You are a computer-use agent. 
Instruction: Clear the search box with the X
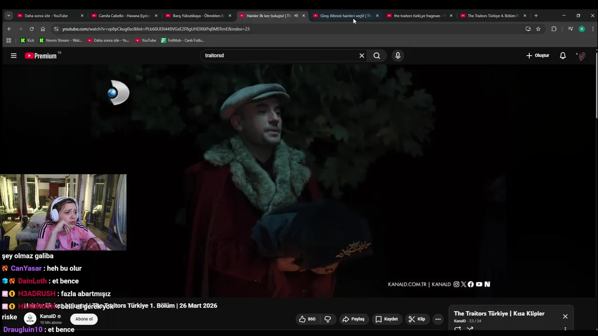(x=362, y=56)
